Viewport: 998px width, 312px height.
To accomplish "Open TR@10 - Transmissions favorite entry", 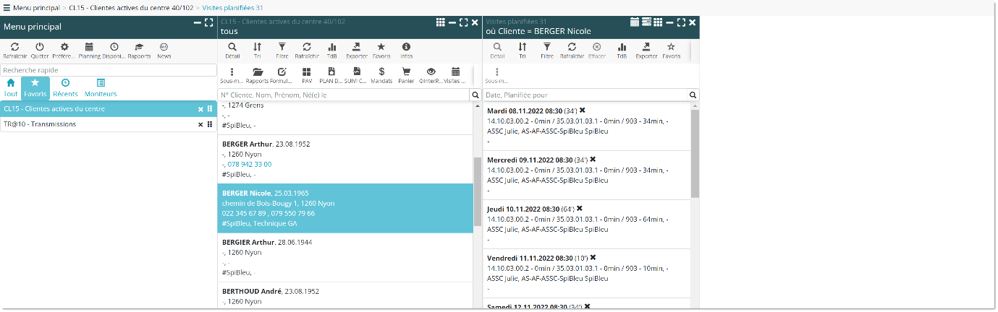I will point(41,124).
